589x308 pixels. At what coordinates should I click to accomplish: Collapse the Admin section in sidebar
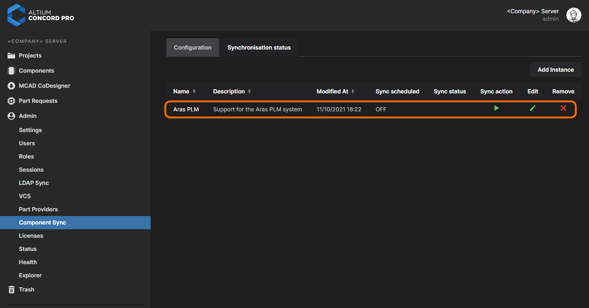27,116
